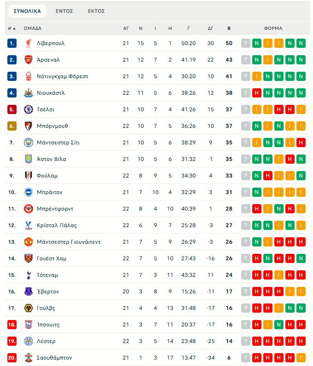
Task: Click Ipswich's red position 18 badge
Action: 12,325
